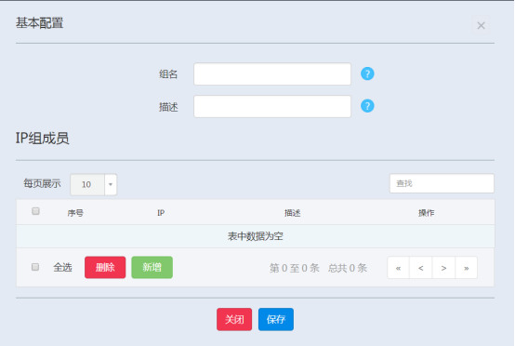Sort by the 序号 column header

[75, 213]
